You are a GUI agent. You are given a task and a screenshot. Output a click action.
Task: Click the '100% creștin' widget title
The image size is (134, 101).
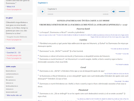pyautogui.click(x=11, y=67)
